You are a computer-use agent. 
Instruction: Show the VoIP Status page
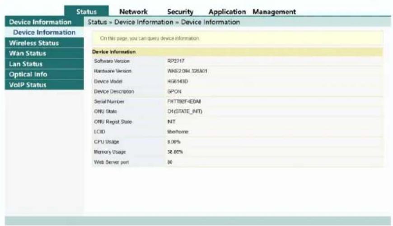tap(44, 85)
